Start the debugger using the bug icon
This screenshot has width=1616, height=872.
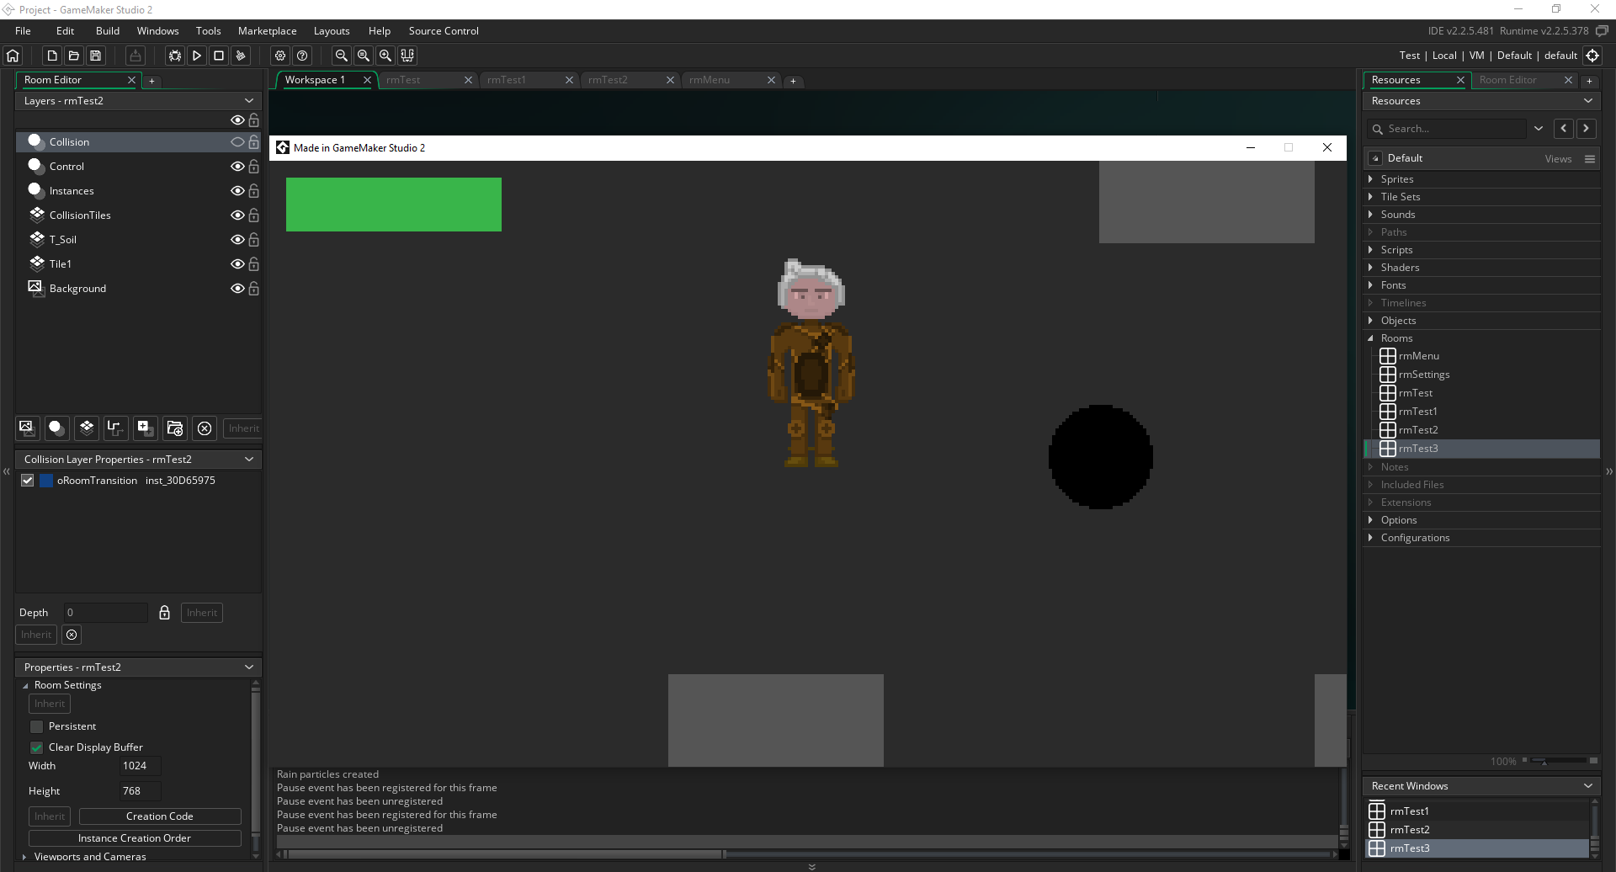pyautogui.click(x=175, y=56)
